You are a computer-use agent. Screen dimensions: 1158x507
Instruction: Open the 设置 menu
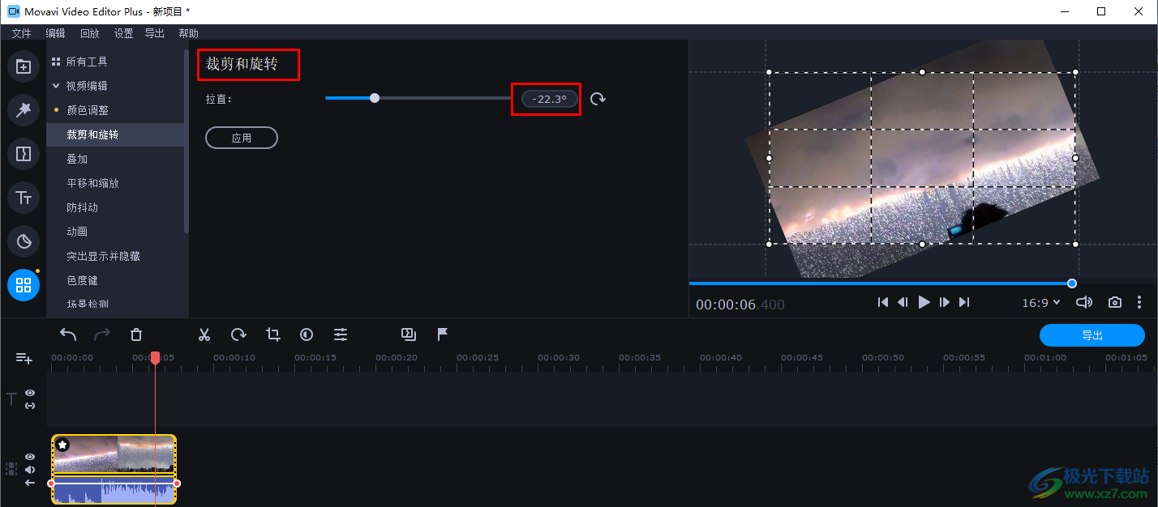click(x=123, y=33)
